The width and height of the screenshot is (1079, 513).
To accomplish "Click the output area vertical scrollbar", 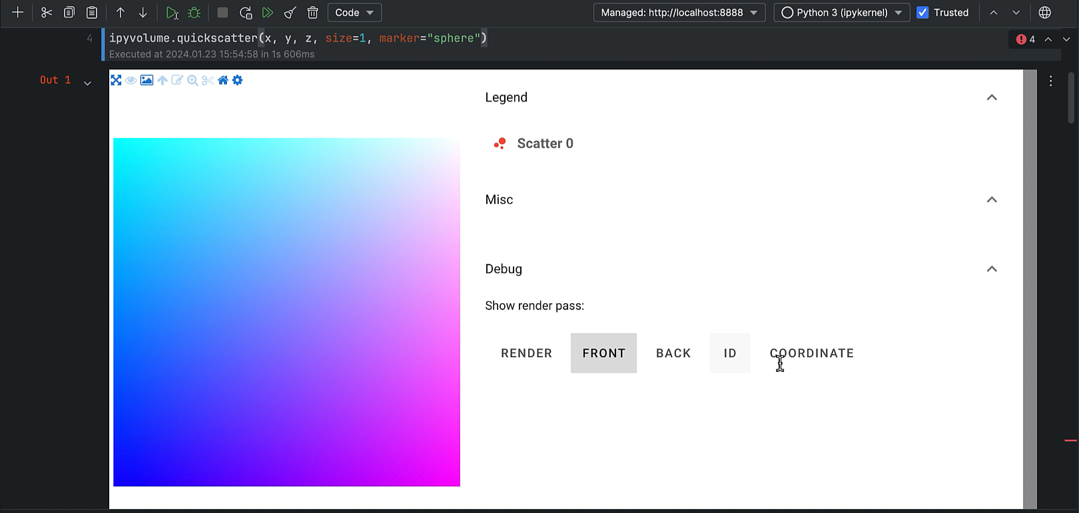I will (1030, 286).
